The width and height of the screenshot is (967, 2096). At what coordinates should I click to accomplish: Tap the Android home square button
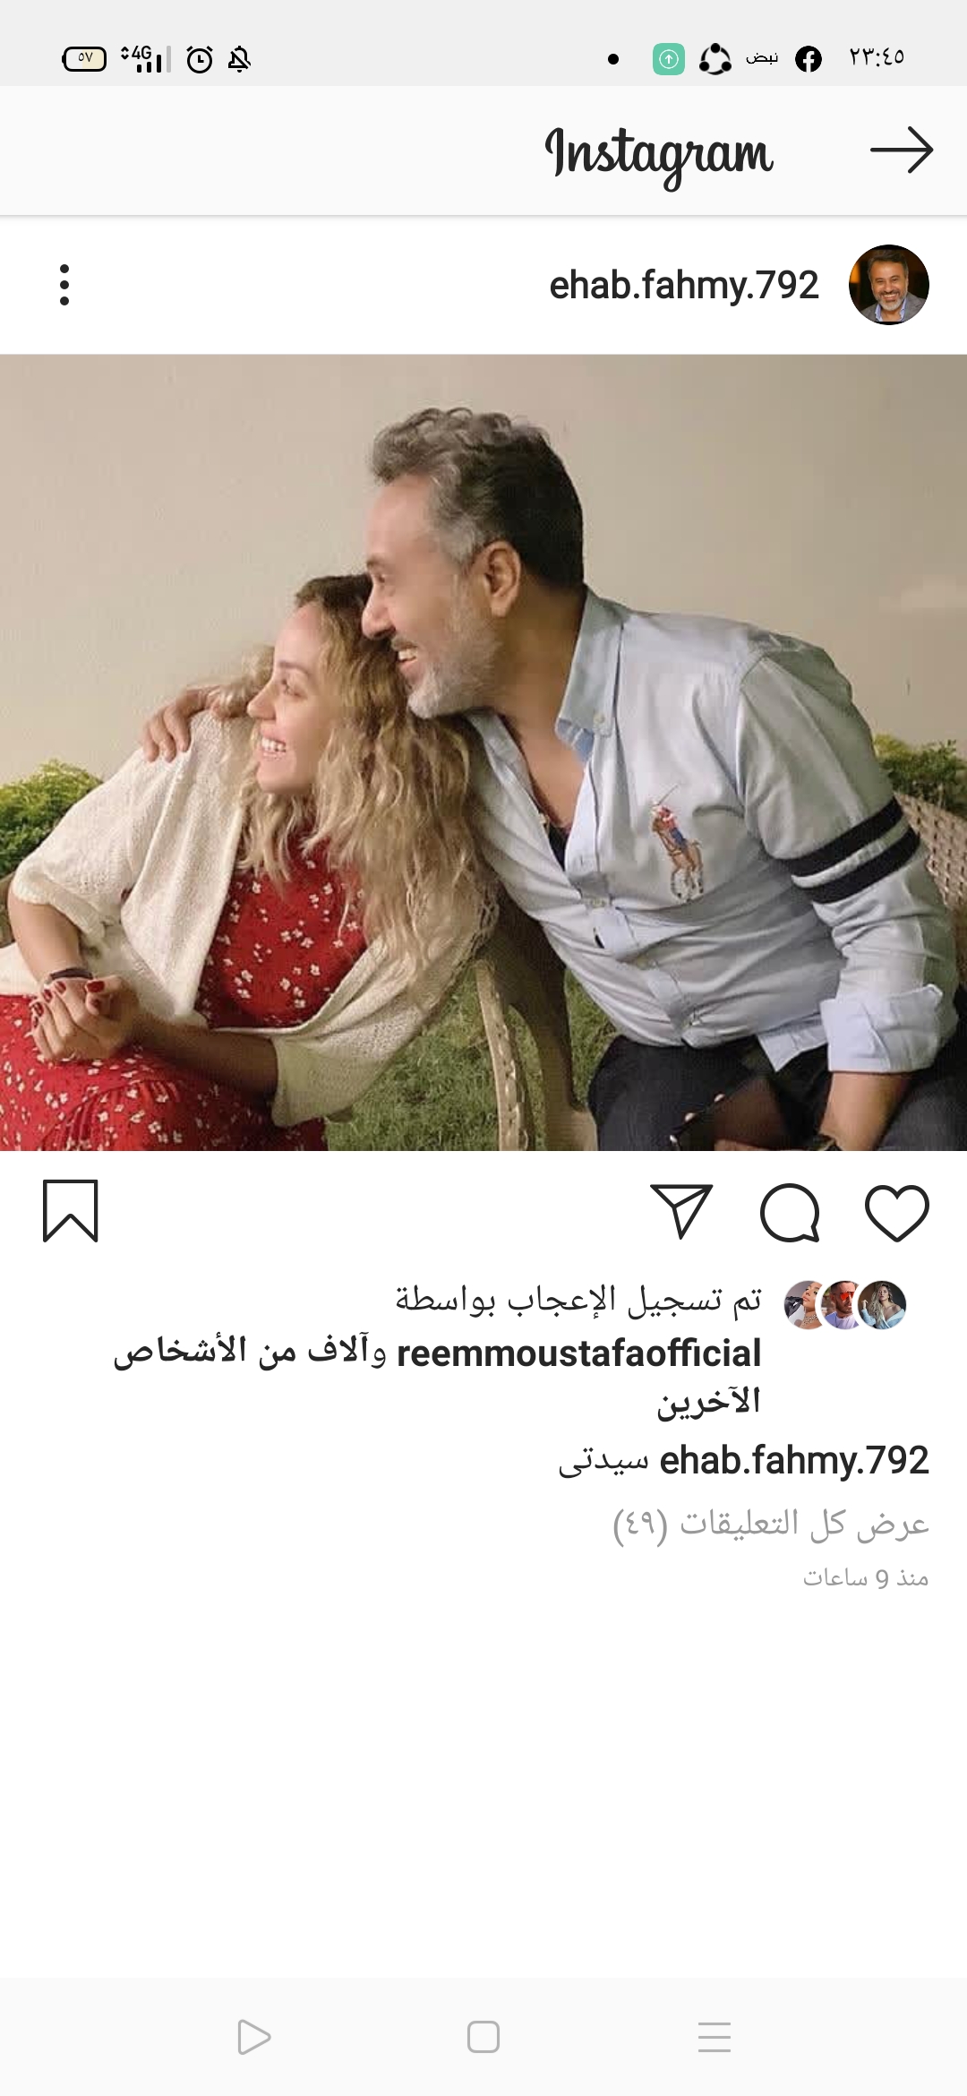[483, 2037]
